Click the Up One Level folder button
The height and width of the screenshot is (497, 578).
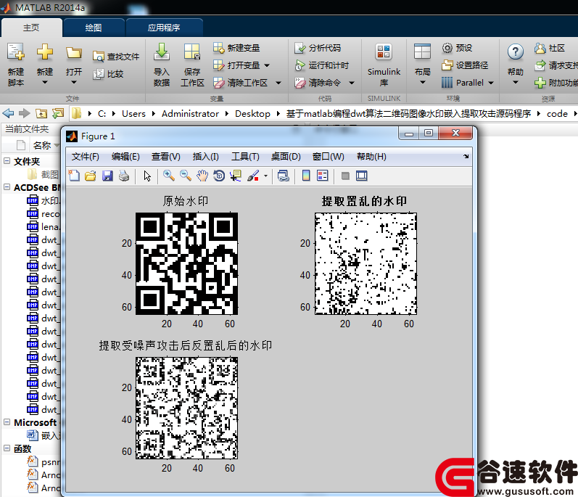pyautogui.click(x=41, y=114)
